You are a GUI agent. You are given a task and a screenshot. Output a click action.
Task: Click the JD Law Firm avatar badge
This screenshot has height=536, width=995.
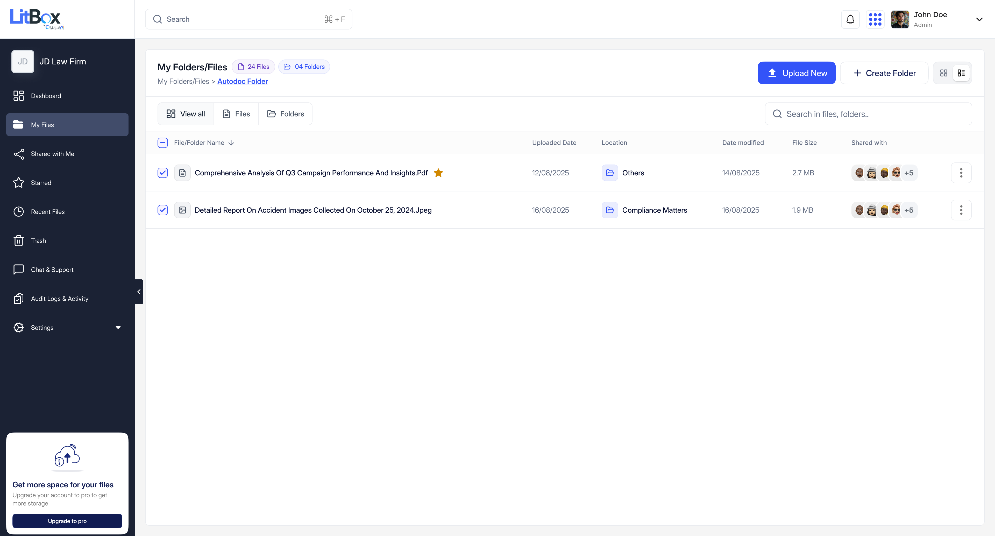pyautogui.click(x=23, y=62)
